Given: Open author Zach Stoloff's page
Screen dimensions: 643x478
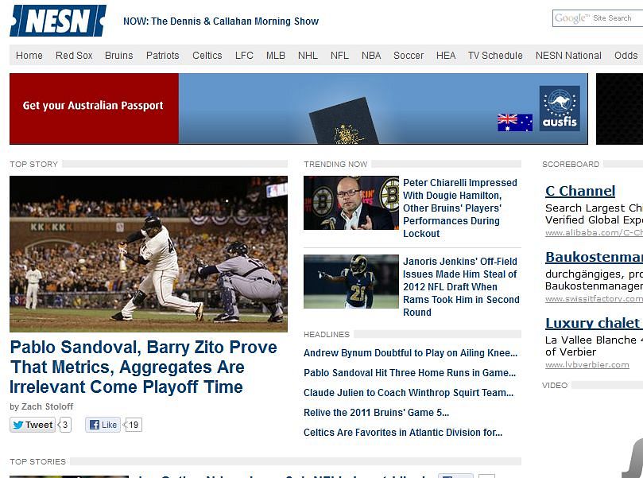Looking at the screenshot, I should pos(47,406).
